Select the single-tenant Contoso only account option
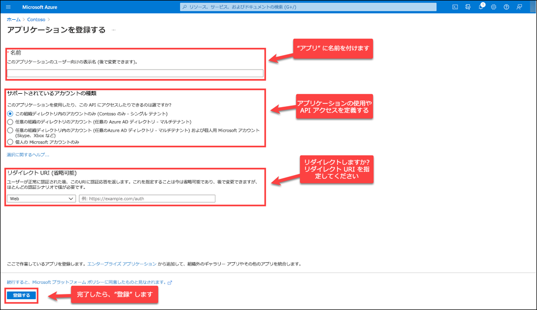Screen dimensions: 537x310 pos(10,114)
